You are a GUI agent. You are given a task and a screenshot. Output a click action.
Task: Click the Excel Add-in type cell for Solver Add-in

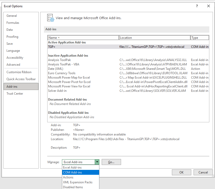point(200,91)
